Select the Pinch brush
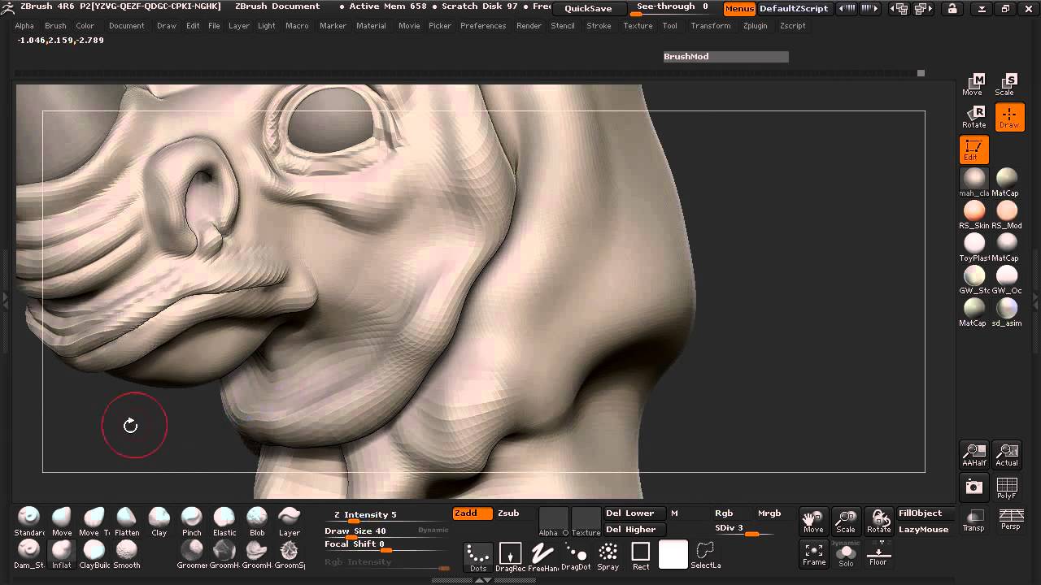This screenshot has height=585, width=1041. click(x=192, y=522)
